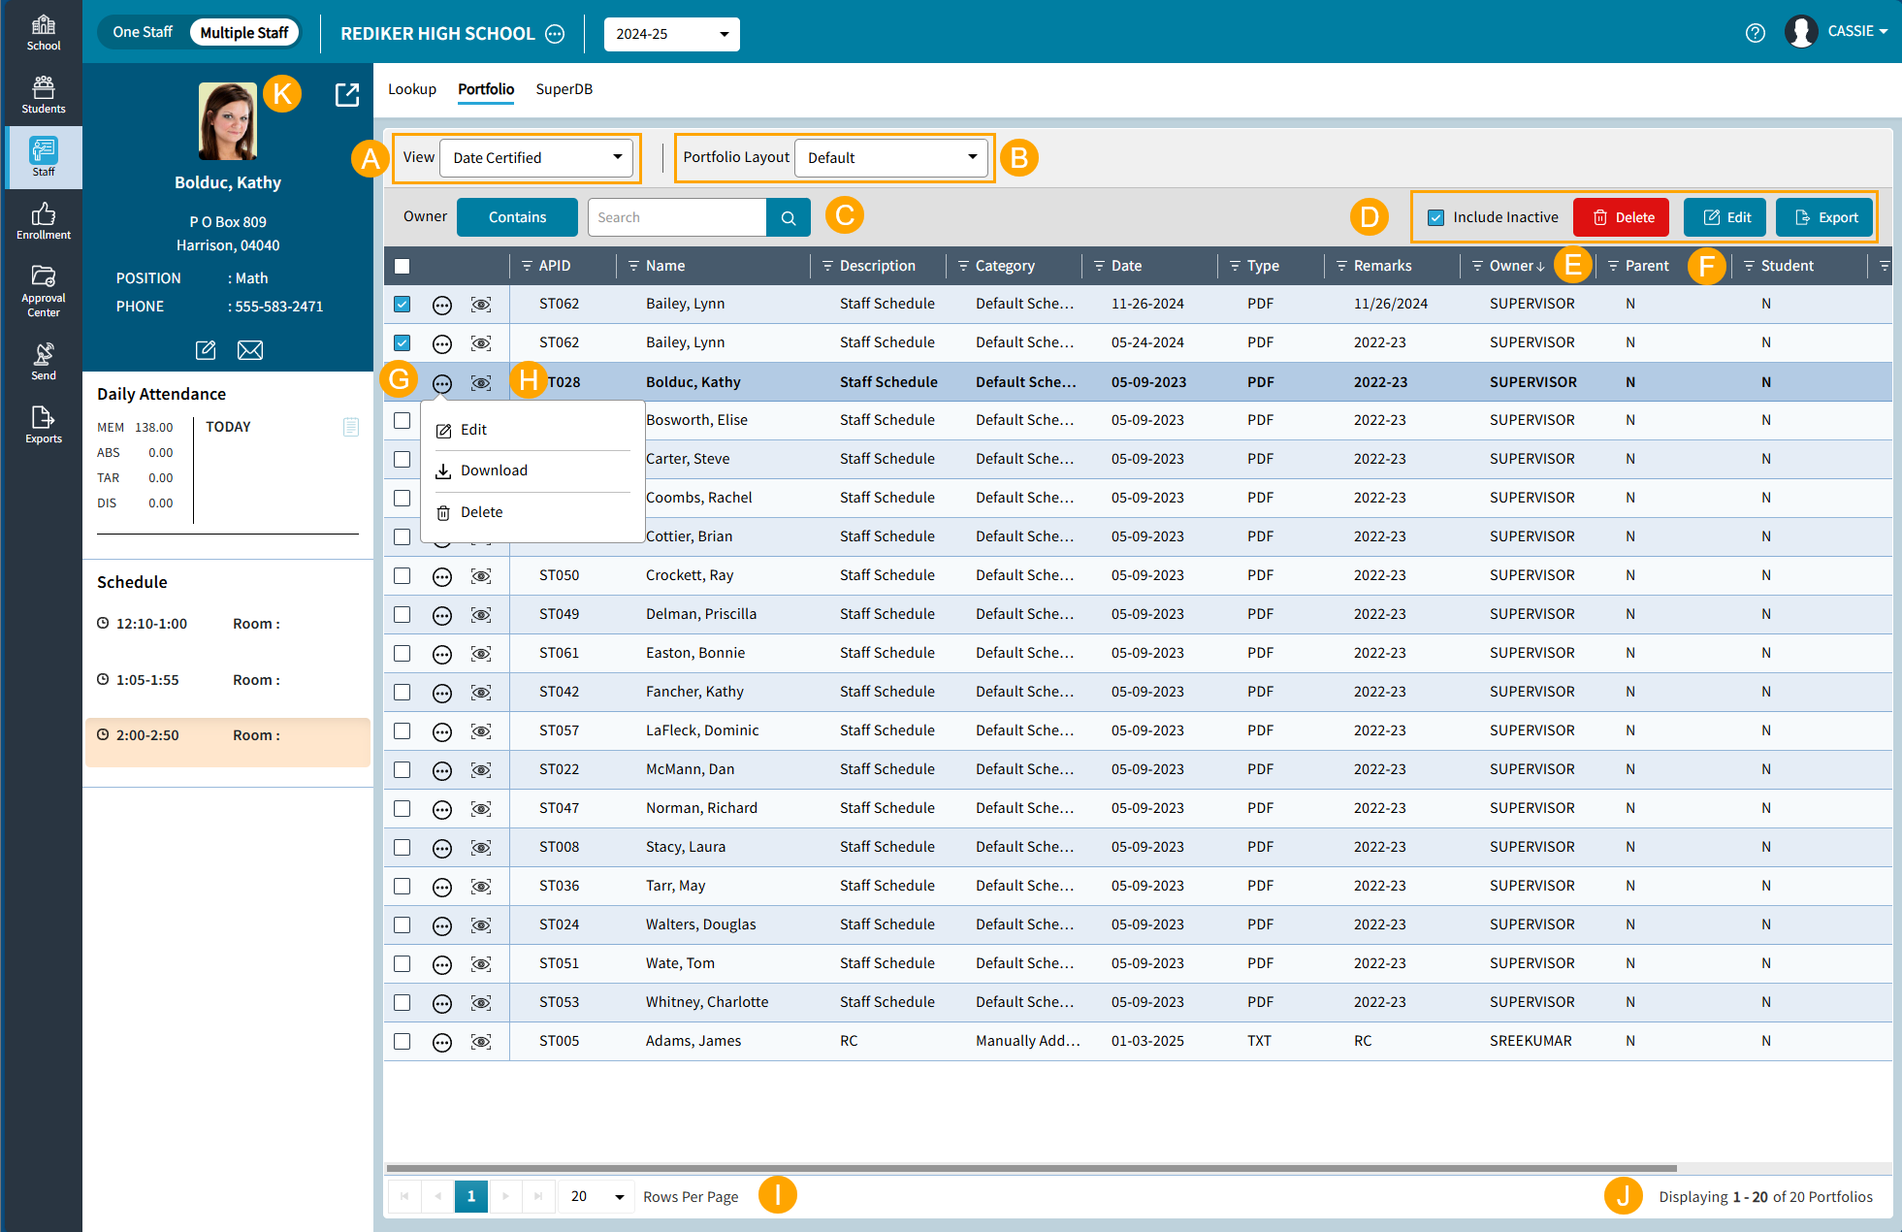Open the Exports sidebar icon
The height and width of the screenshot is (1232, 1902).
[43, 425]
